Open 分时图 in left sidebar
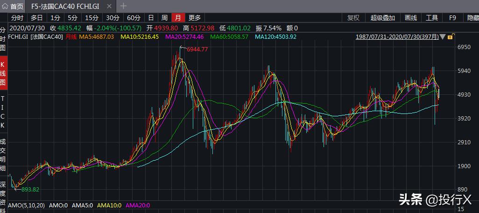The image size is (479, 213). (x=3, y=39)
